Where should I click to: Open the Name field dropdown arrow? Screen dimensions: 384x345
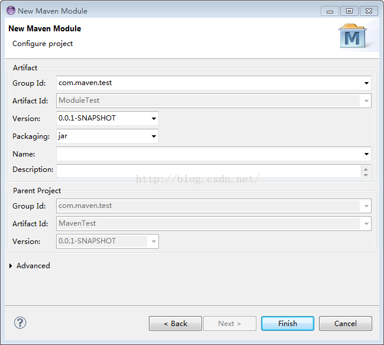(x=366, y=154)
